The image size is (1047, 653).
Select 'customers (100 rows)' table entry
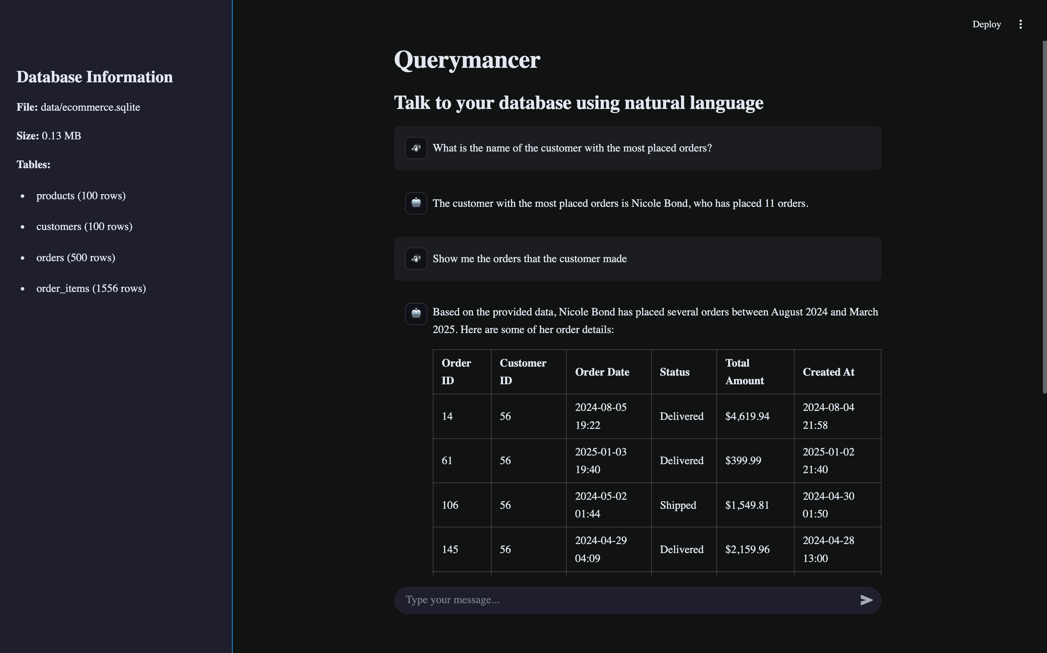pos(84,227)
